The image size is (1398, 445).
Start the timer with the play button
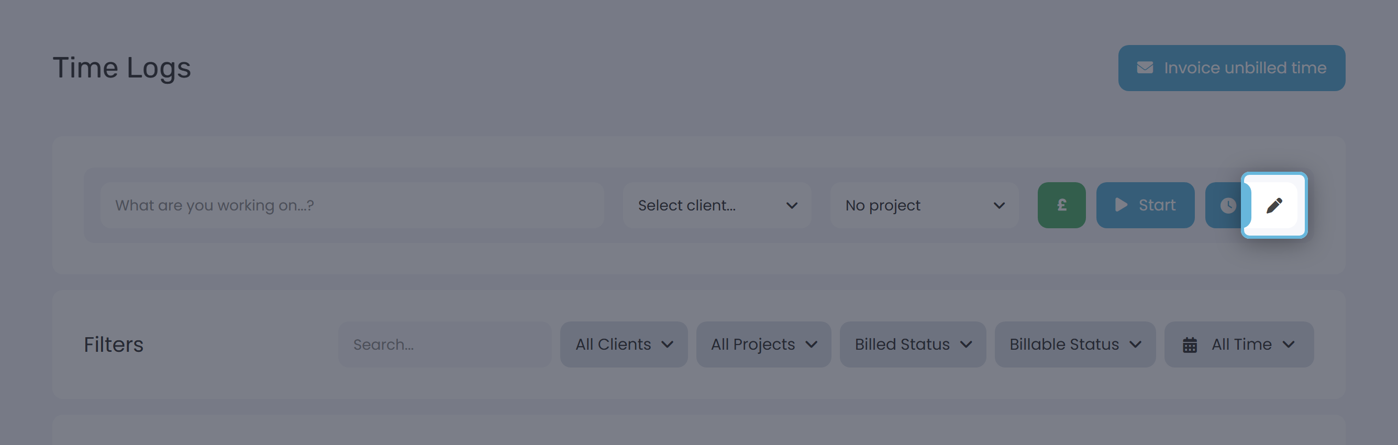[x=1145, y=205]
